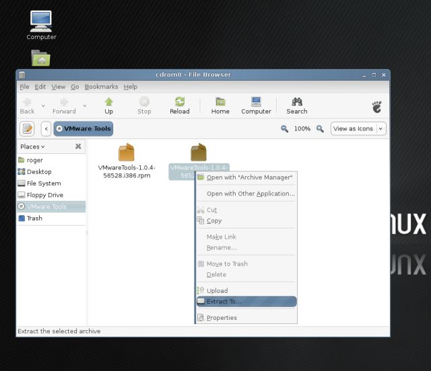Toggle text-based location bar edit button
Image resolution: width=431 pixels, height=371 pixels.
pyautogui.click(x=27, y=128)
